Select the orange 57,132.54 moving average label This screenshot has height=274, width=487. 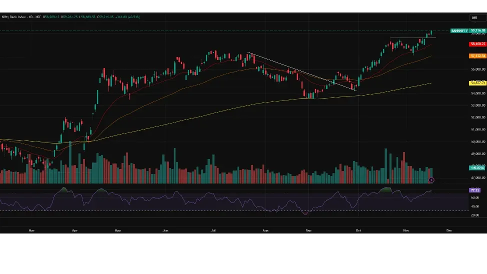(x=477, y=55)
